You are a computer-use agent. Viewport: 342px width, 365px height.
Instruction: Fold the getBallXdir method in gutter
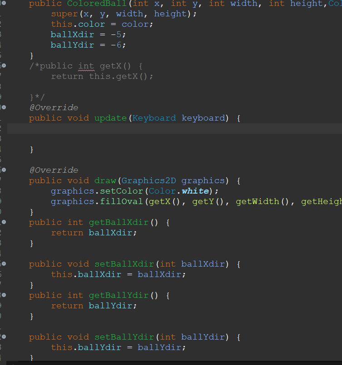[x=4, y=222]
